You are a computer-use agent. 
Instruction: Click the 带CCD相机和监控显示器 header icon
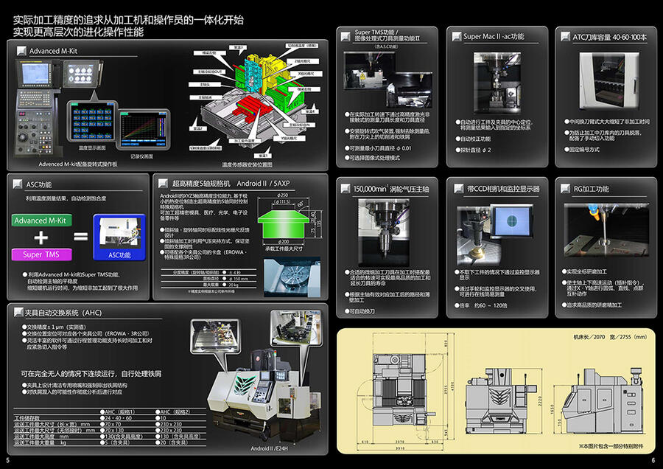click(x=455, y=189)
